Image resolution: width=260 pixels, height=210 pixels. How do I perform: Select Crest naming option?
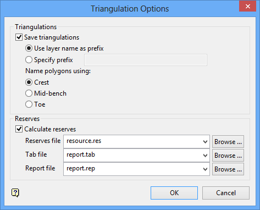click(29, 82)
